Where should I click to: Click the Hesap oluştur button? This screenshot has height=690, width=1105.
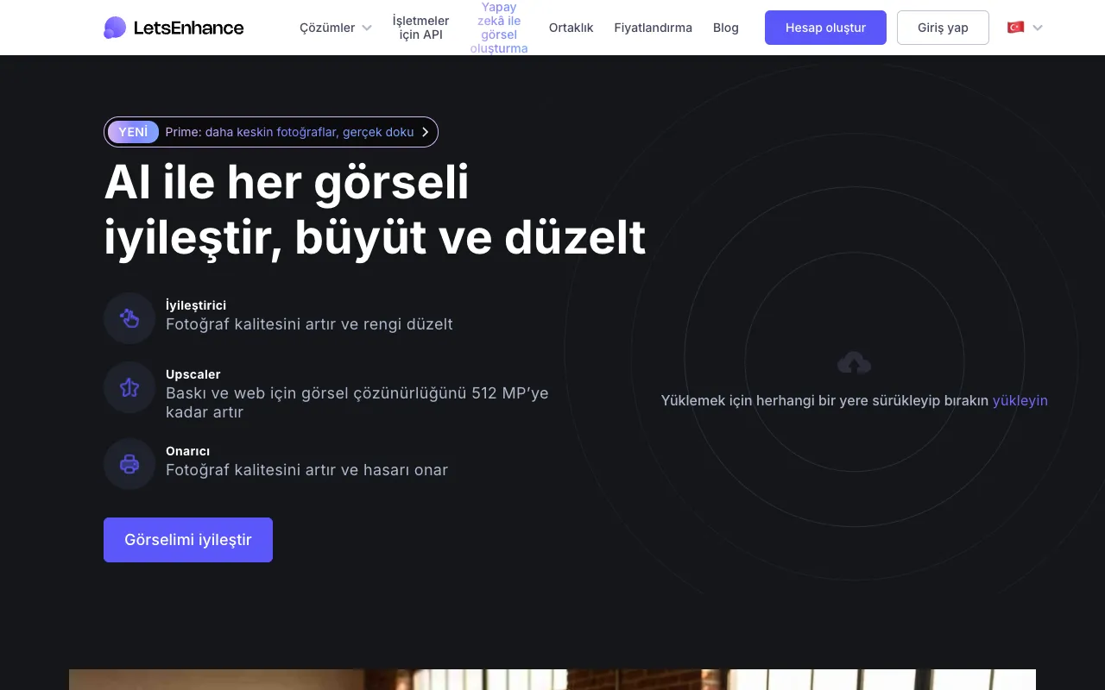tap(824, 28)
